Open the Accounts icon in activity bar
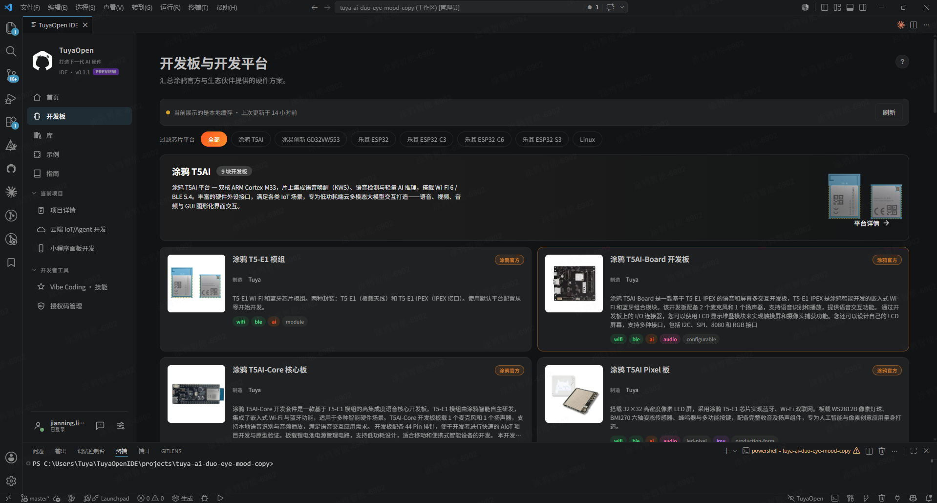The width and height of the screenshot is (937, 503). 11,458
